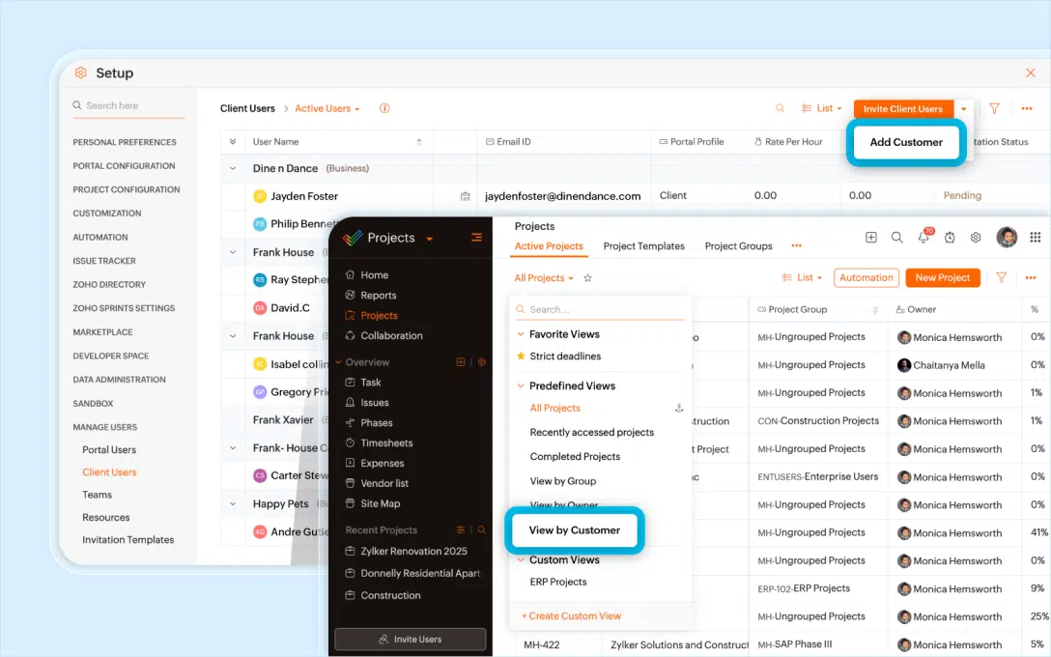Click the quick add plus icon in Projects header
The image size is (1051, 657).
point(870,238)
